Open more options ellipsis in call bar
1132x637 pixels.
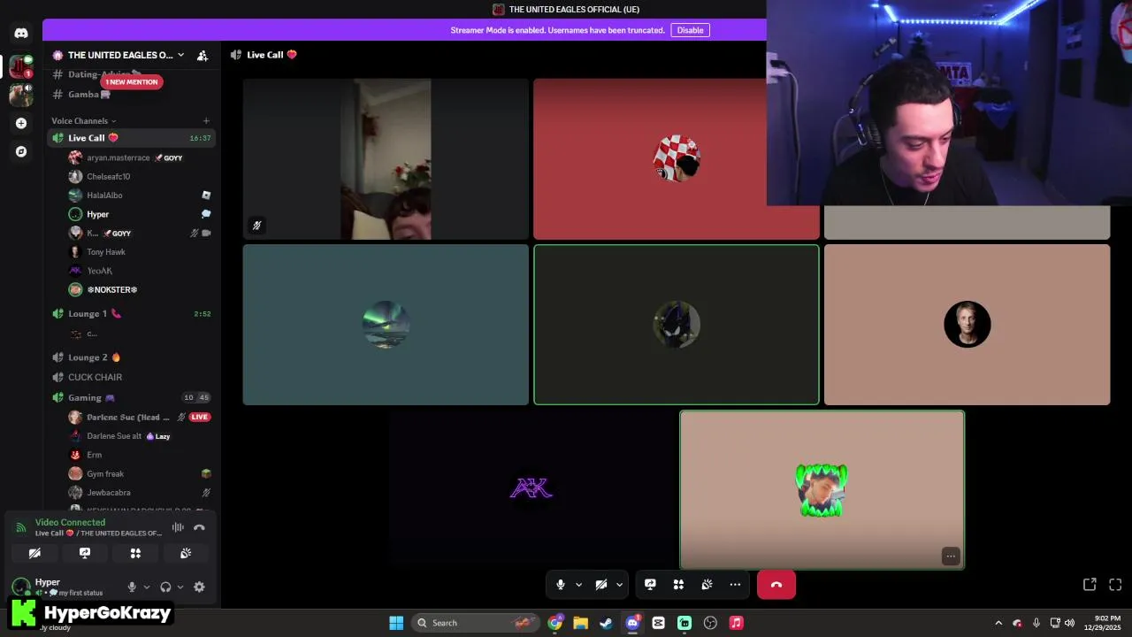point(735,585)
